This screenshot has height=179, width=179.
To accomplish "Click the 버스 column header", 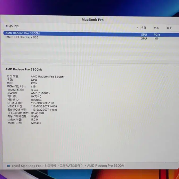I will [156, 28].
